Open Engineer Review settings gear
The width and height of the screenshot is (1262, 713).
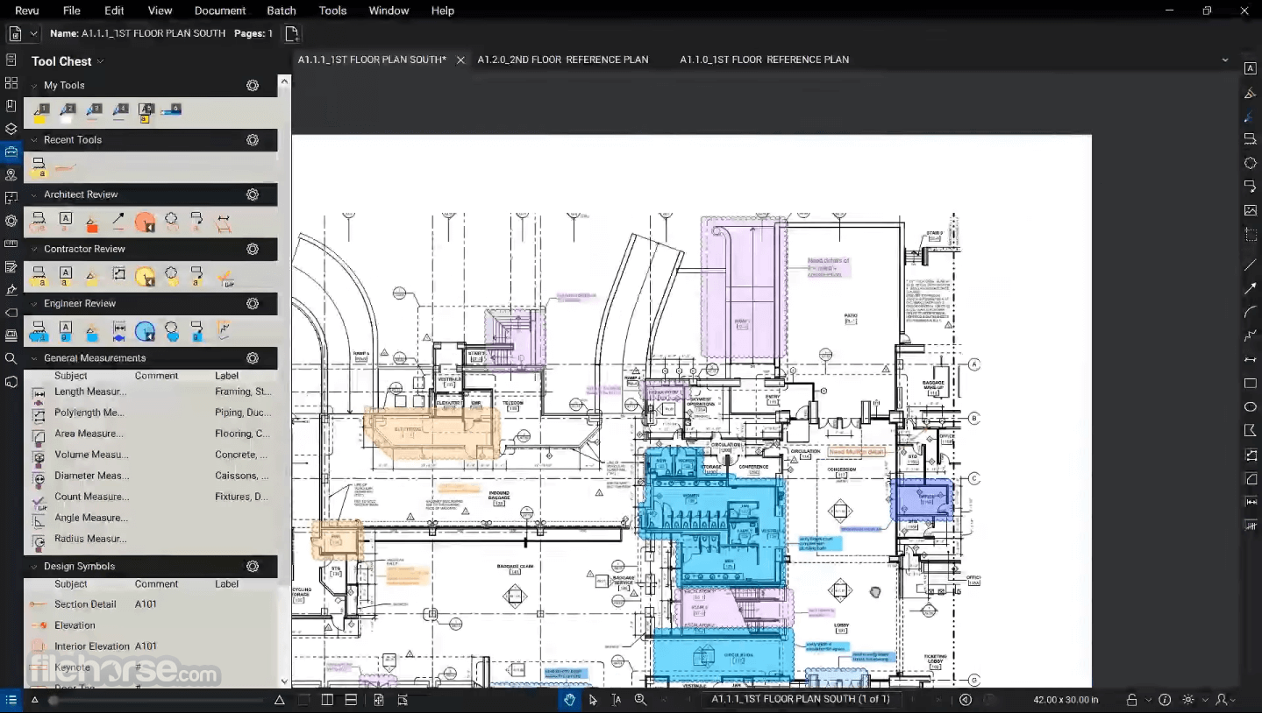[x=253, y=303]
